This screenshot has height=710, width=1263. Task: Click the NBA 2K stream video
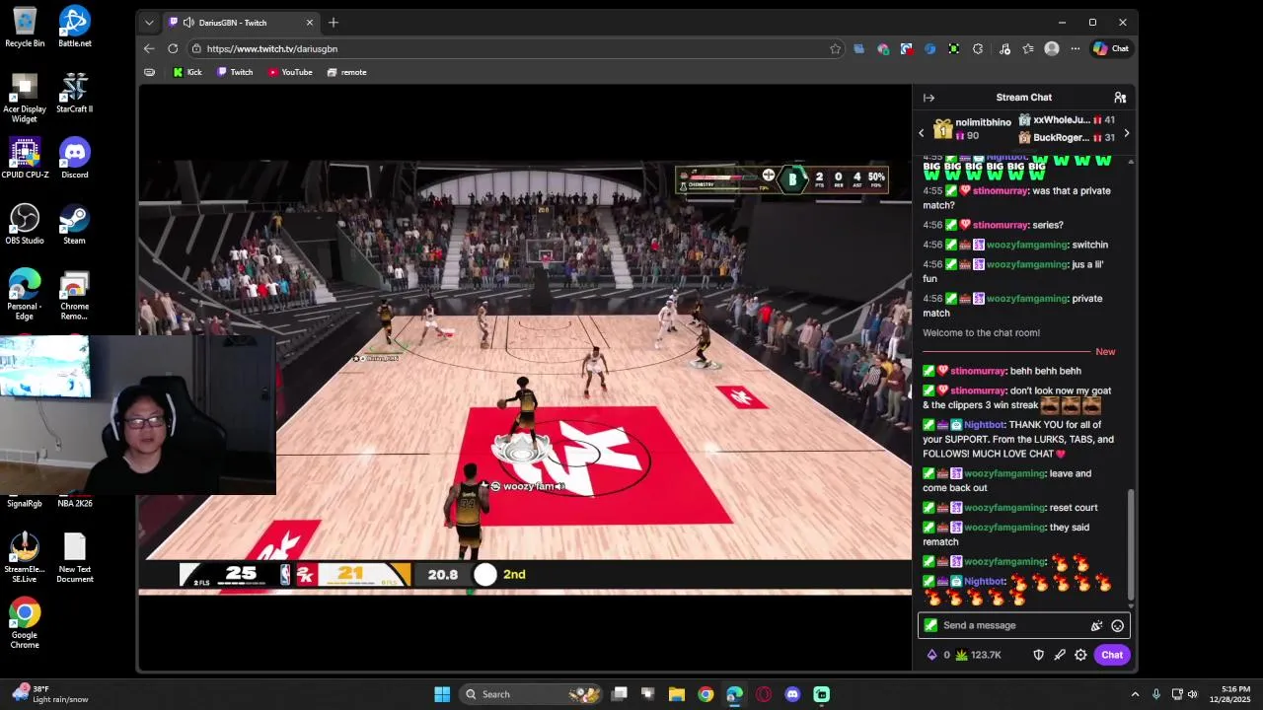point(525,378)
